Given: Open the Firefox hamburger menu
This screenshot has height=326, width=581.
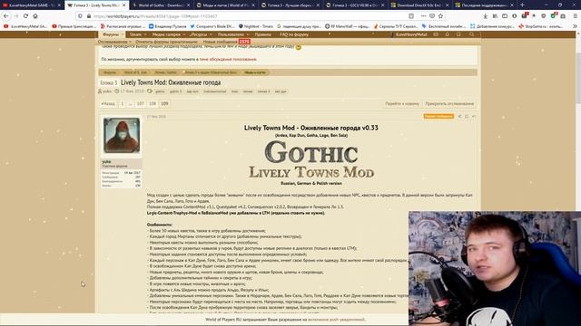Looking at the screenshot, I should pyautogui.click(x=575, y=16).
